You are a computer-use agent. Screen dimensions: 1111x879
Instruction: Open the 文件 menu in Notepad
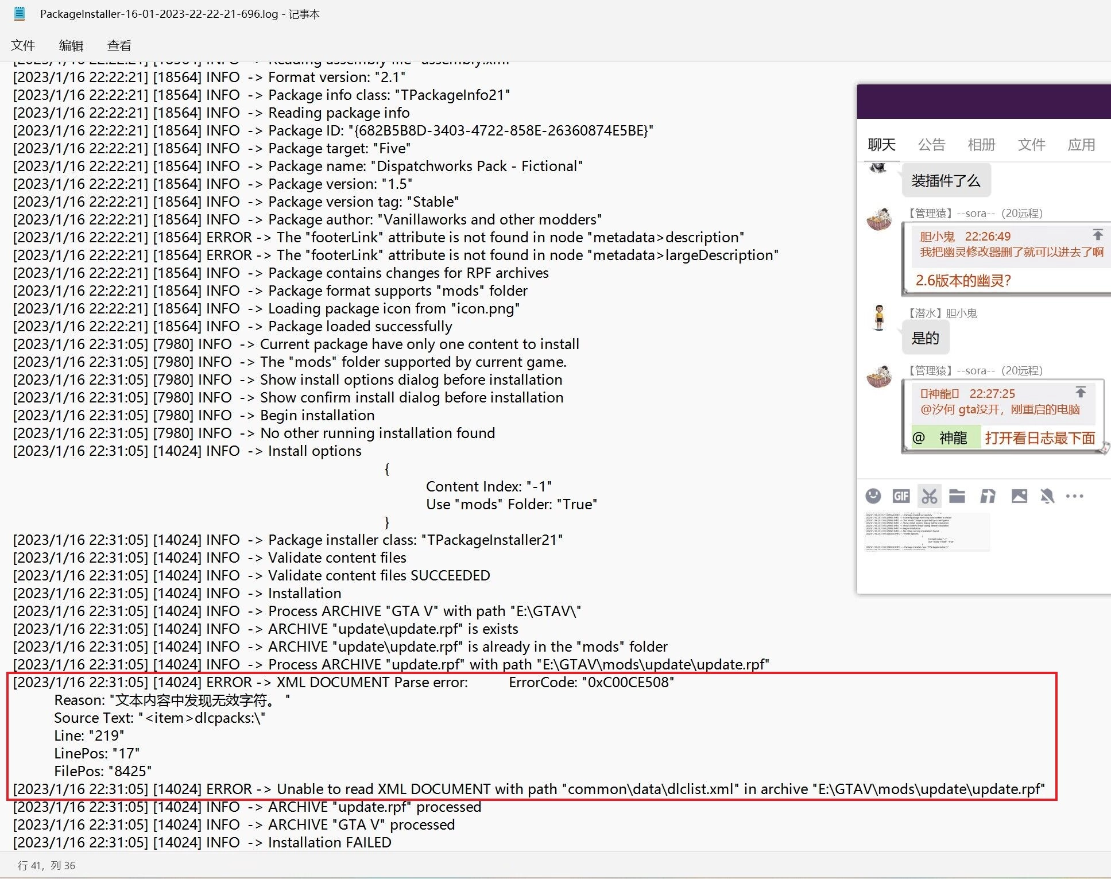(23, 45)
